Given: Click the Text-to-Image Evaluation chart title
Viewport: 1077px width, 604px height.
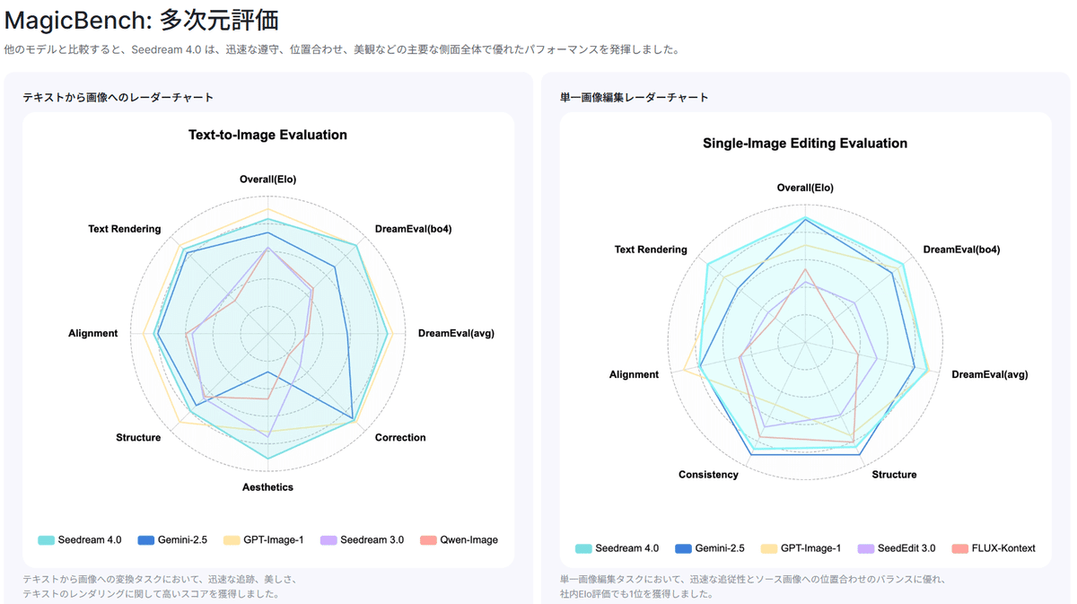Looking at the screenshot, I should (267, 136).
